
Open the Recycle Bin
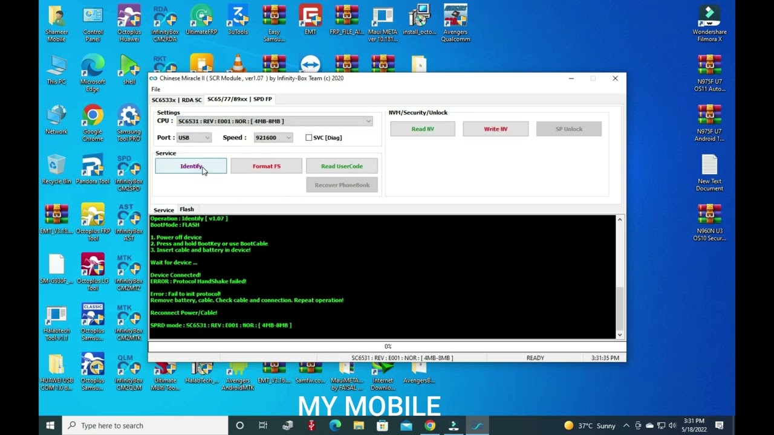click(56, 169)
